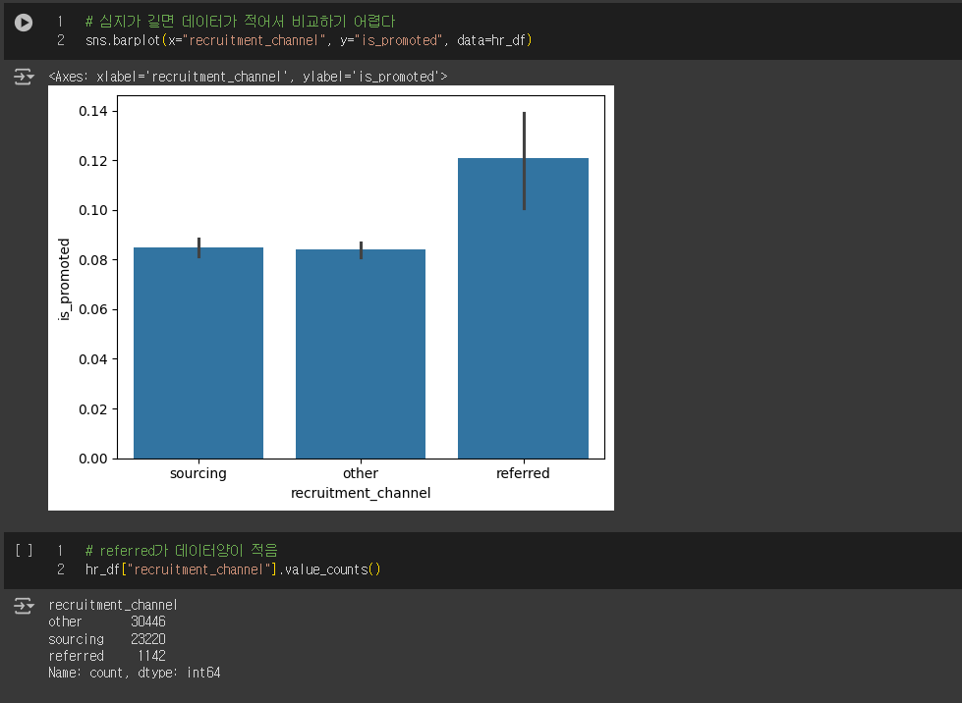The width and height of the screenshot is (962, 703).
Task: Click the 'other' bar in the chart
Action: (361, 354)
